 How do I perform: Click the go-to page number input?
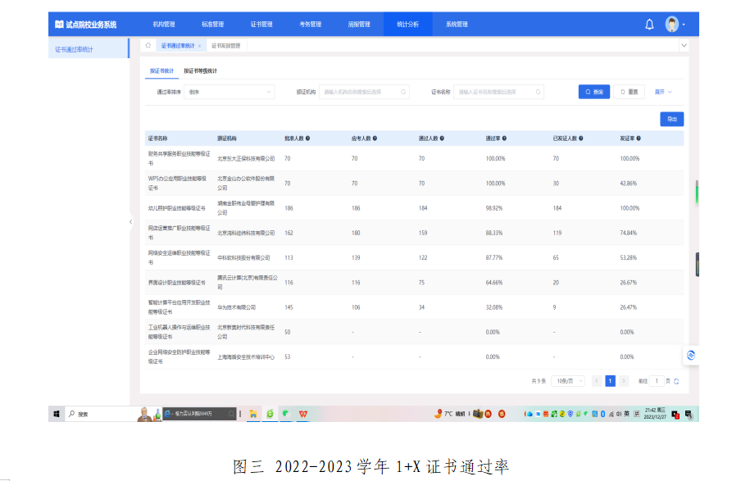657,381
